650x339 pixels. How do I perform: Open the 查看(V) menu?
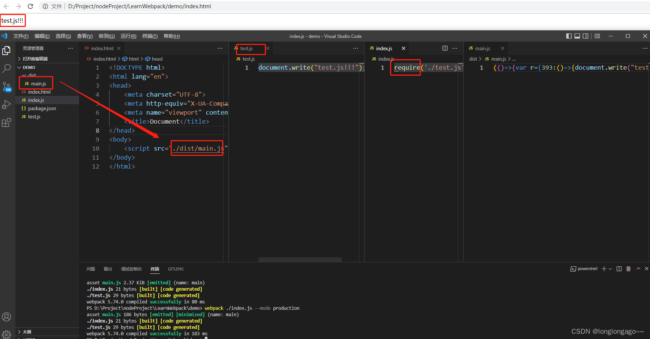tap(85, 36)
